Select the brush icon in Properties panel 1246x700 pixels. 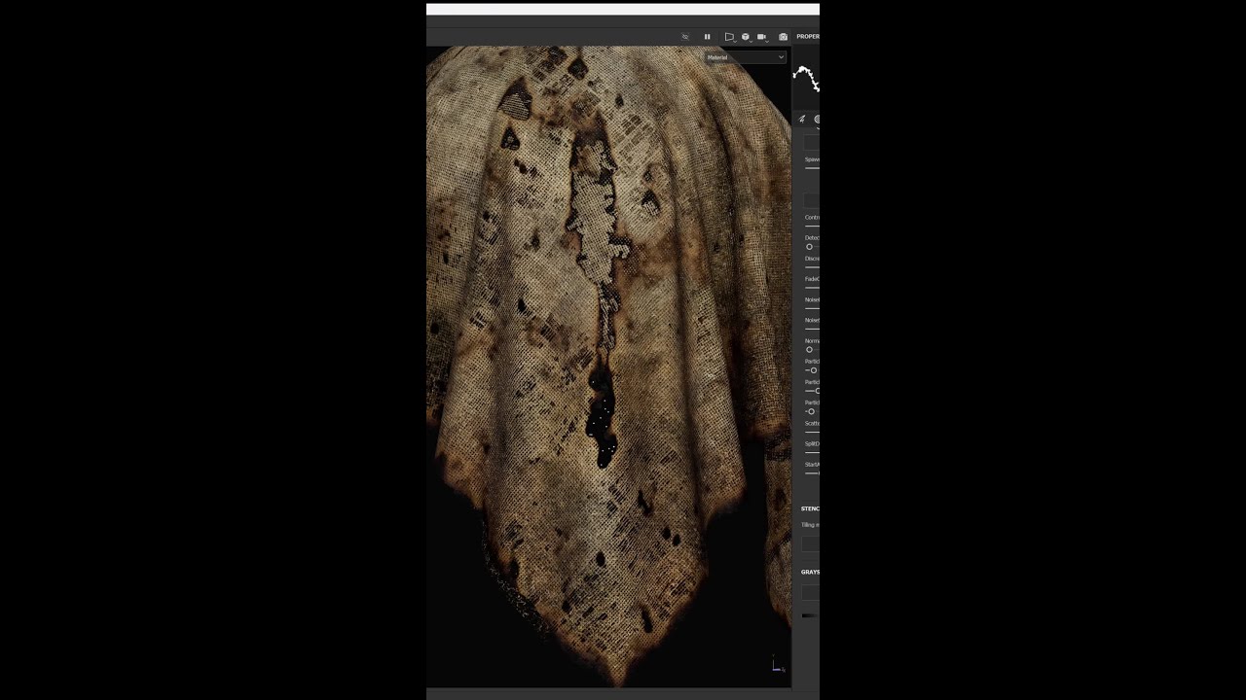(x=802, y=120)
